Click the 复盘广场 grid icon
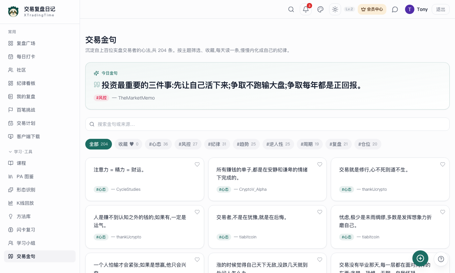Image resolution: width=455 pixels, height=273 pixels. [11, 43]
